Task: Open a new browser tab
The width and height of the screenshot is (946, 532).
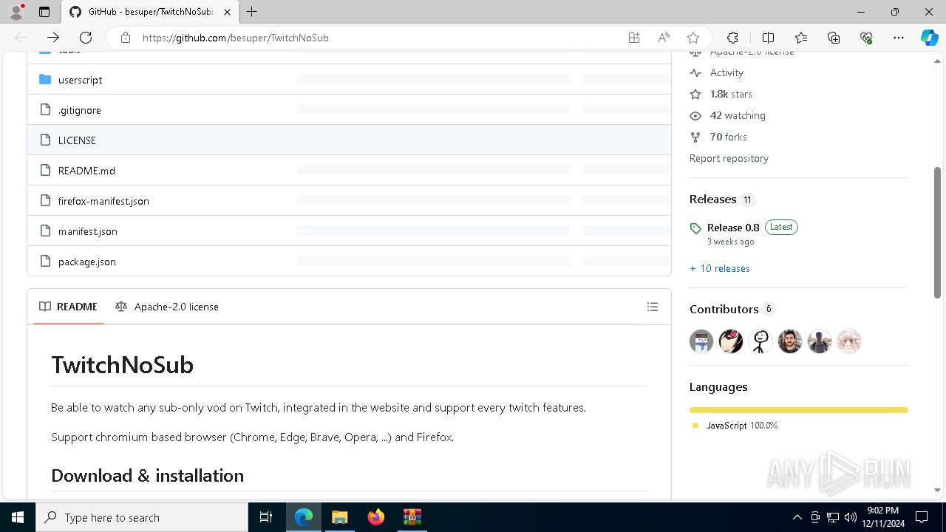Action: 252,12
